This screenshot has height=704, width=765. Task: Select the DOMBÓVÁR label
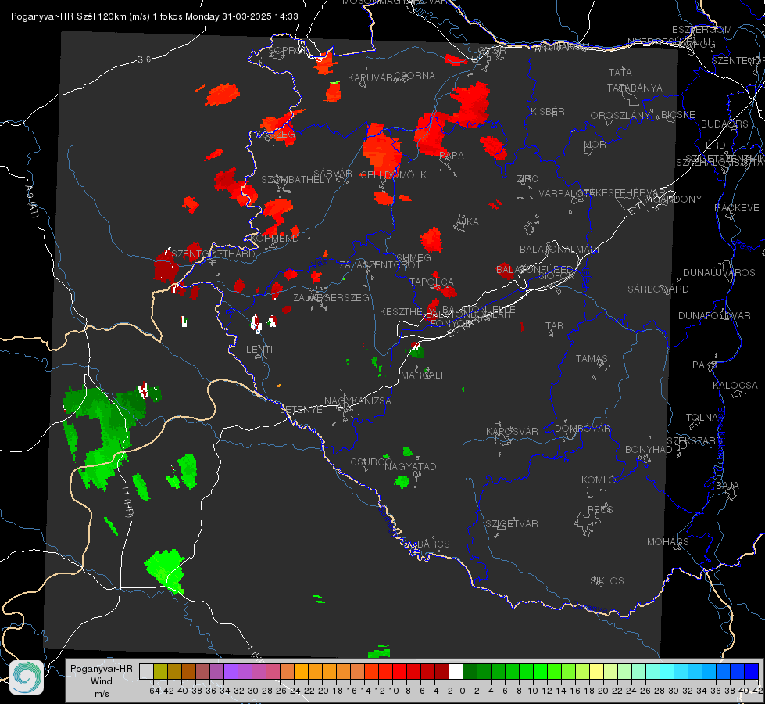[582, 429]
